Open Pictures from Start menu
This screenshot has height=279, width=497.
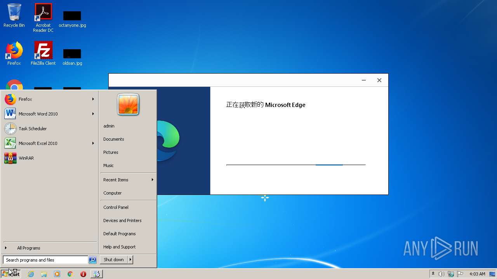tap(128, 152)
